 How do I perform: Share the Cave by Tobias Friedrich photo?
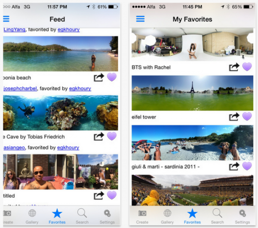click(99, 137)
